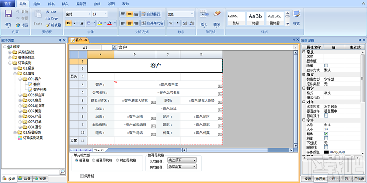Expand the 002.供应商 folder node
367x183 pixels.
pos(20,95)
